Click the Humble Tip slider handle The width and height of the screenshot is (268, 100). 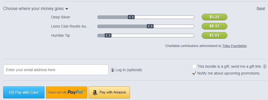(x=108, y=35)
